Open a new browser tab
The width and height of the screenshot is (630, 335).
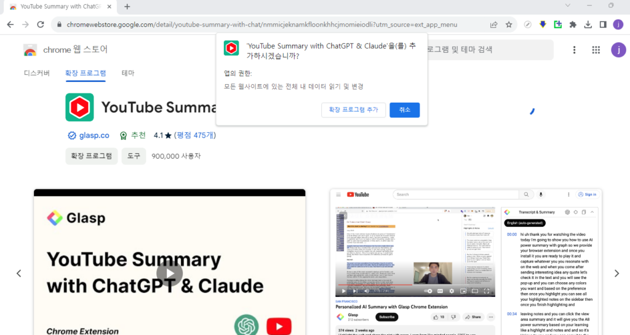tap(127, 6)
